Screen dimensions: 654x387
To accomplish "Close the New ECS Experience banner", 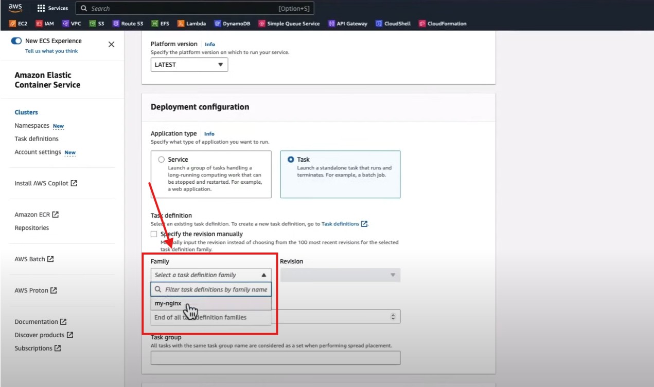I will pyautogui.click(x=111, y=45).
